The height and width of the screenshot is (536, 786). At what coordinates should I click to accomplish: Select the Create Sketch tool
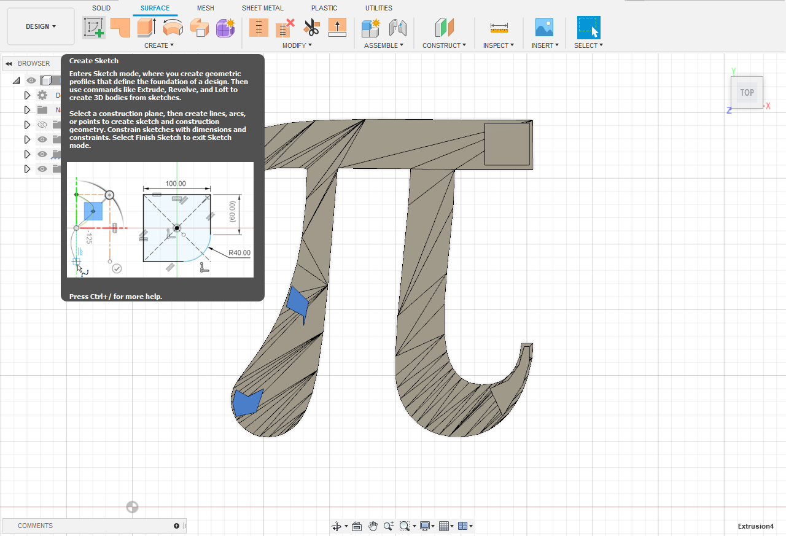click(93, 28)
